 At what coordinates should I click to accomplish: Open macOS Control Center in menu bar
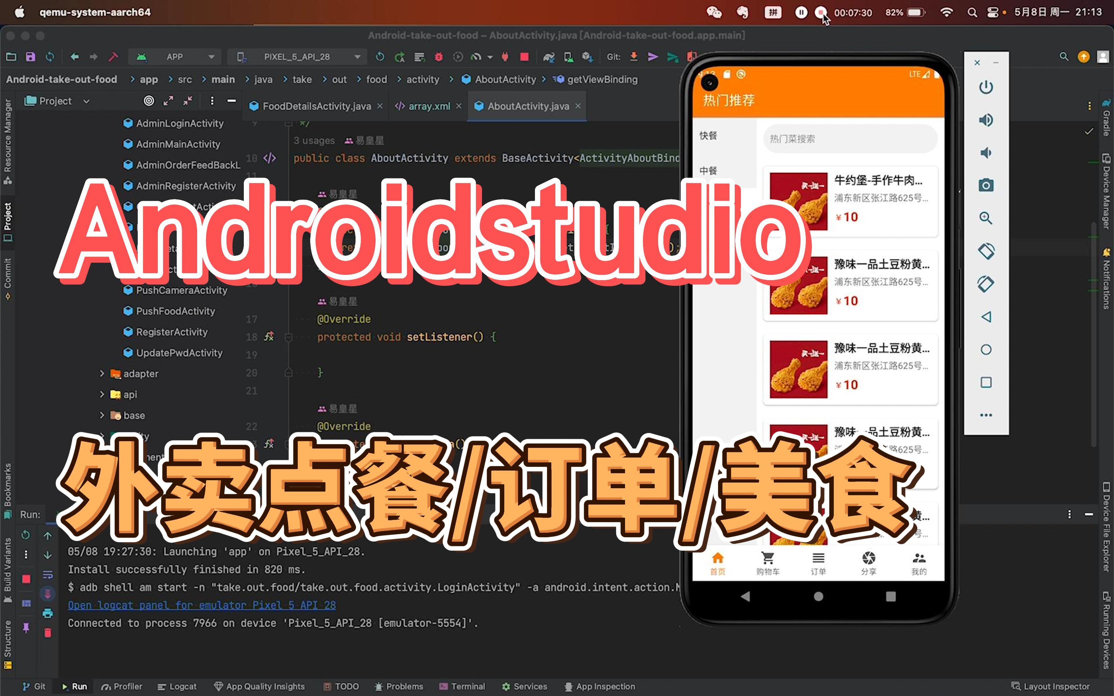[993, 12]
